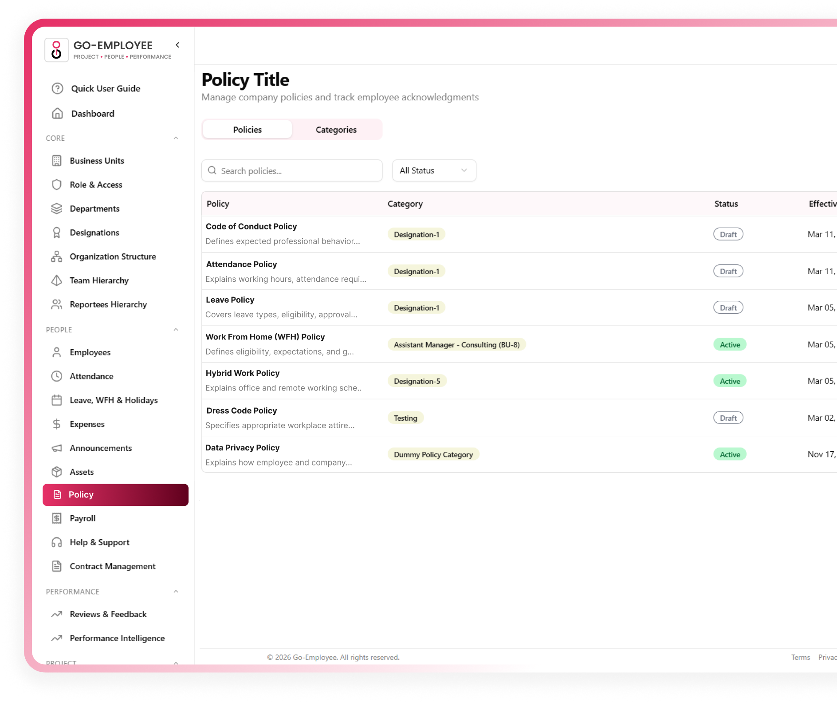Image resolution: width=837 pixels, height=702 pixels.
Task: Click the Reportees Hierarchy people icon
Action: [x=57, y=304]
